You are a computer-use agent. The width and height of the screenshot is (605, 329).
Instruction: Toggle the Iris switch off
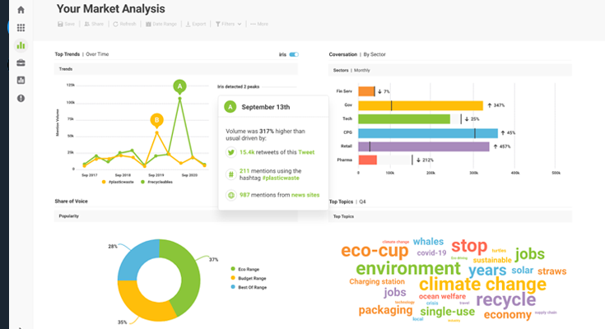(294, 54)
